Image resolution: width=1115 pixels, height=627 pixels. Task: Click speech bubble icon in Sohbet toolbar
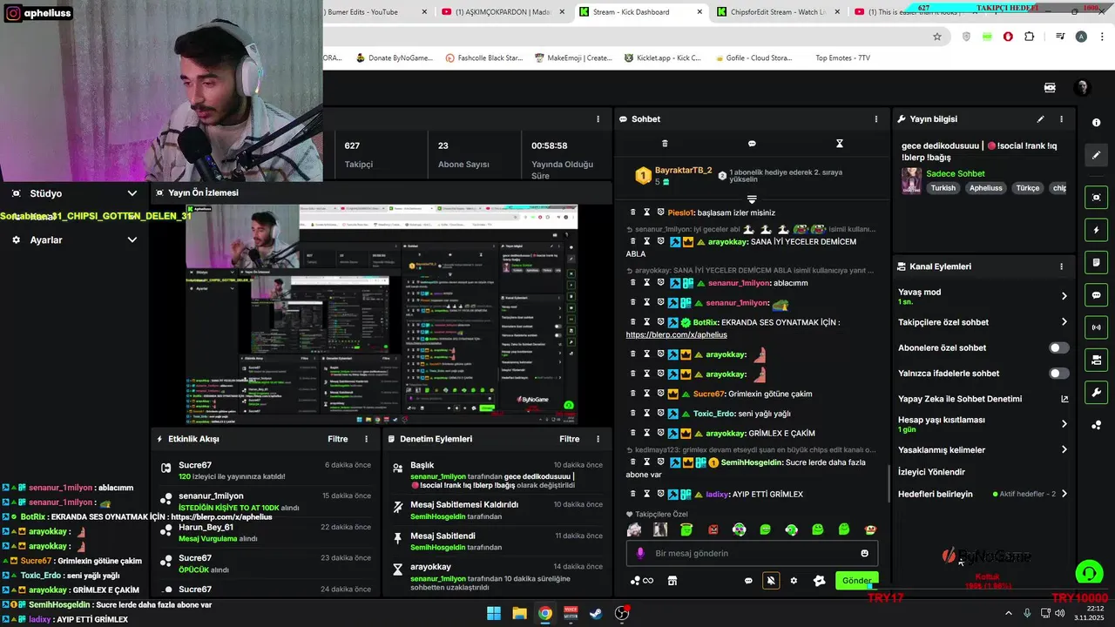click(752, 144)
